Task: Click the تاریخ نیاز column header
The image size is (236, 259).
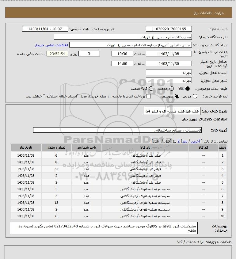Action: [26, 147]
